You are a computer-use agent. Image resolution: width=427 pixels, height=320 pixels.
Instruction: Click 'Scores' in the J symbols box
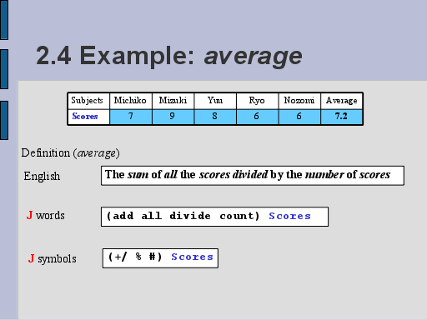(192, 257)
